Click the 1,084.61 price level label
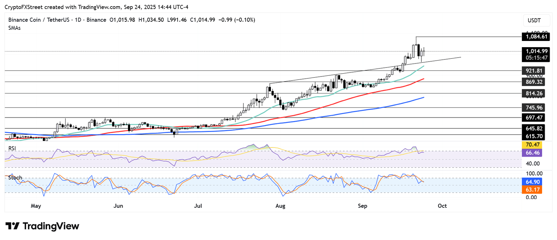This screenshot has height=240, width=557. click(x=536, y=37)
